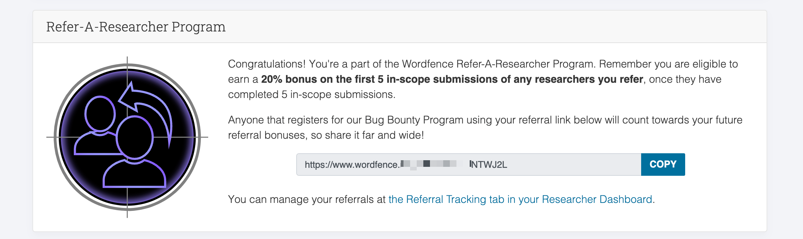Click the COPY button

coord(663,165)
